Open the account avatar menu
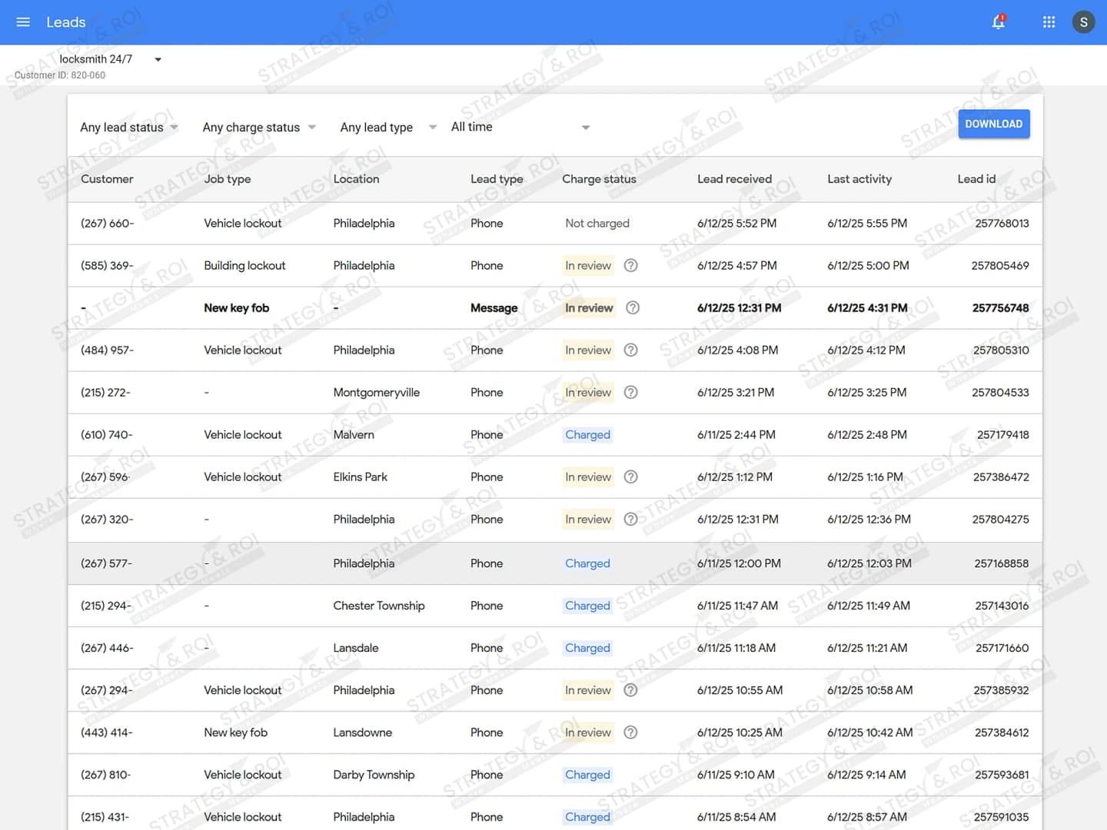Screen dimensions: 1107x830 pos(1083,22)
